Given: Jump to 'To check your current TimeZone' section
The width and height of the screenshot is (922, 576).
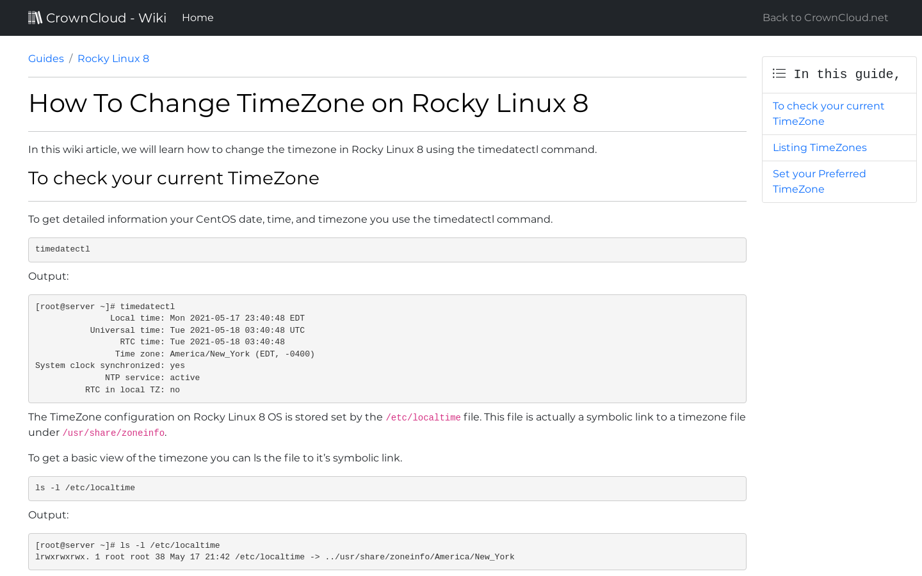Looking at the screenshot, I should coord(829,114).
